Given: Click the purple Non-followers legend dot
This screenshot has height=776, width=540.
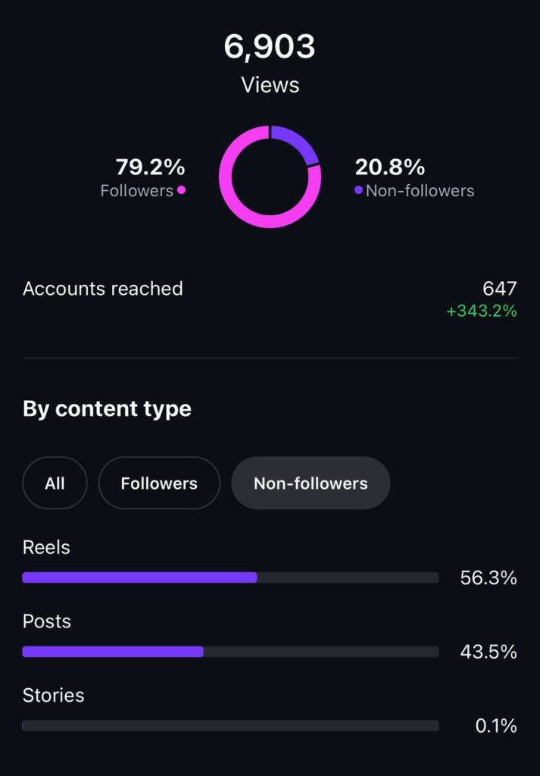Looking at the screenshot, I should click(358, 190).
